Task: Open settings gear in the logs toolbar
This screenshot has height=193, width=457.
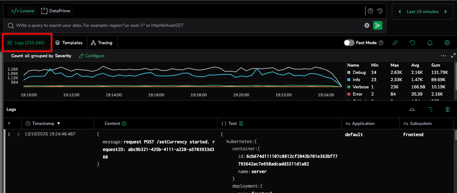Action: 447,43
